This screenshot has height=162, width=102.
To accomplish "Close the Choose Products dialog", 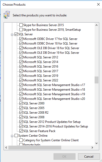I will click(x=98, y=4).
